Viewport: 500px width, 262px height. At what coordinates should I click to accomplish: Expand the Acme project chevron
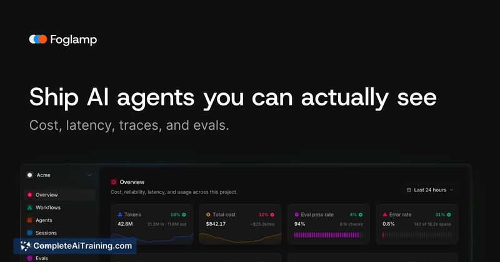point(89,175)
